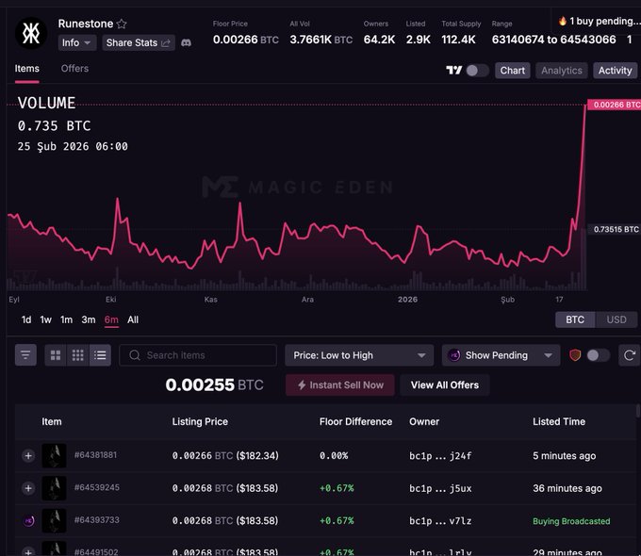Toggle the shield protection switch
This screenshot has height=556, width=641.
(x=598, y=355)
